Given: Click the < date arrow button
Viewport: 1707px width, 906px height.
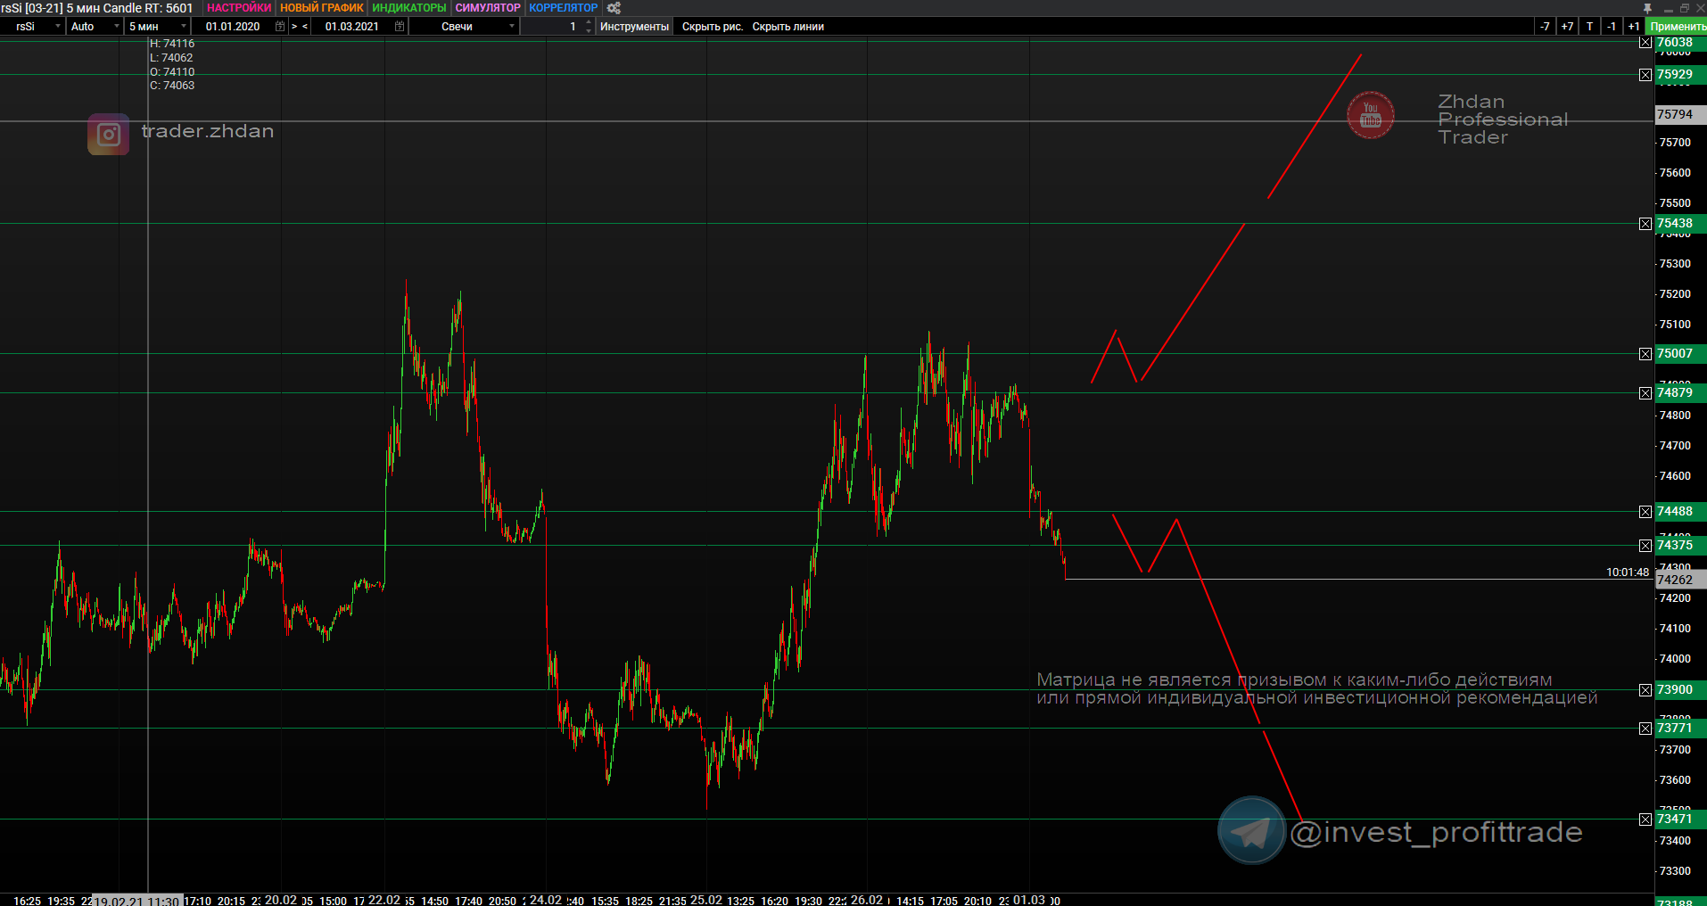Looking at the screenshot, I should pyautogui.click(x=305, y=27).
